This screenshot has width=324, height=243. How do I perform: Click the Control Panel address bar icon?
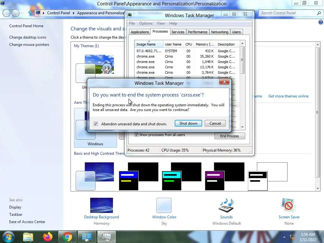pyautogui.click(x=38, y=13)
